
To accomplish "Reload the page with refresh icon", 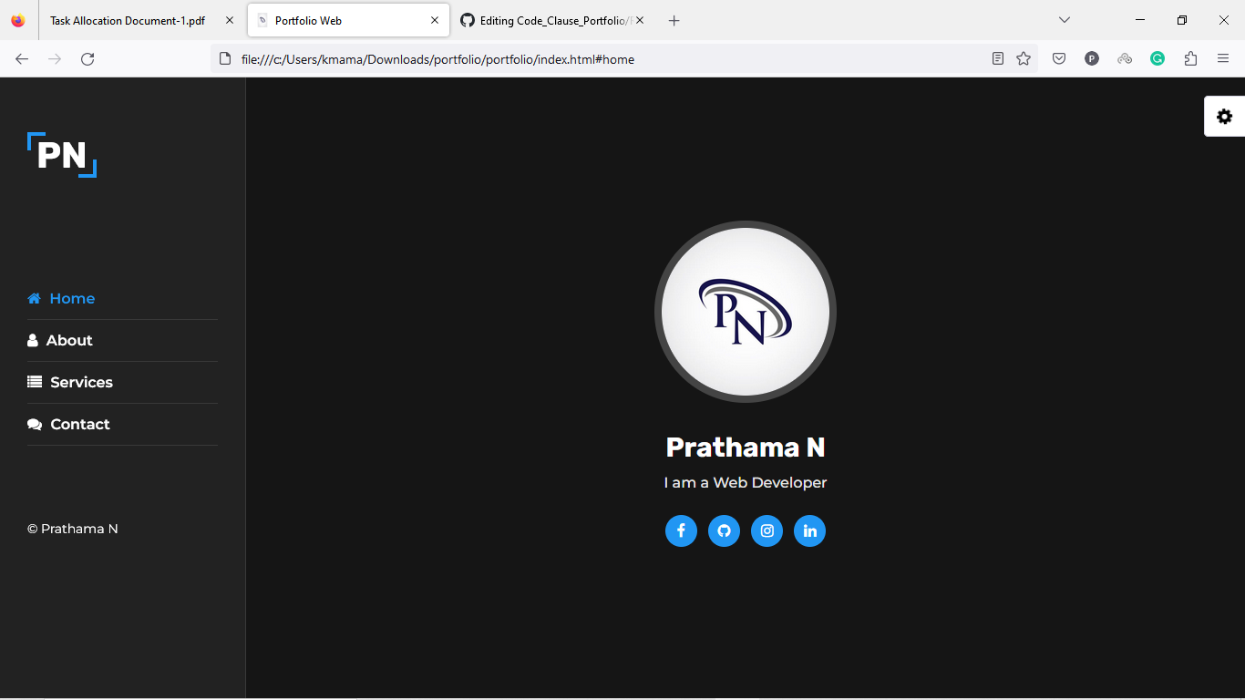I will tap(87, 59).
